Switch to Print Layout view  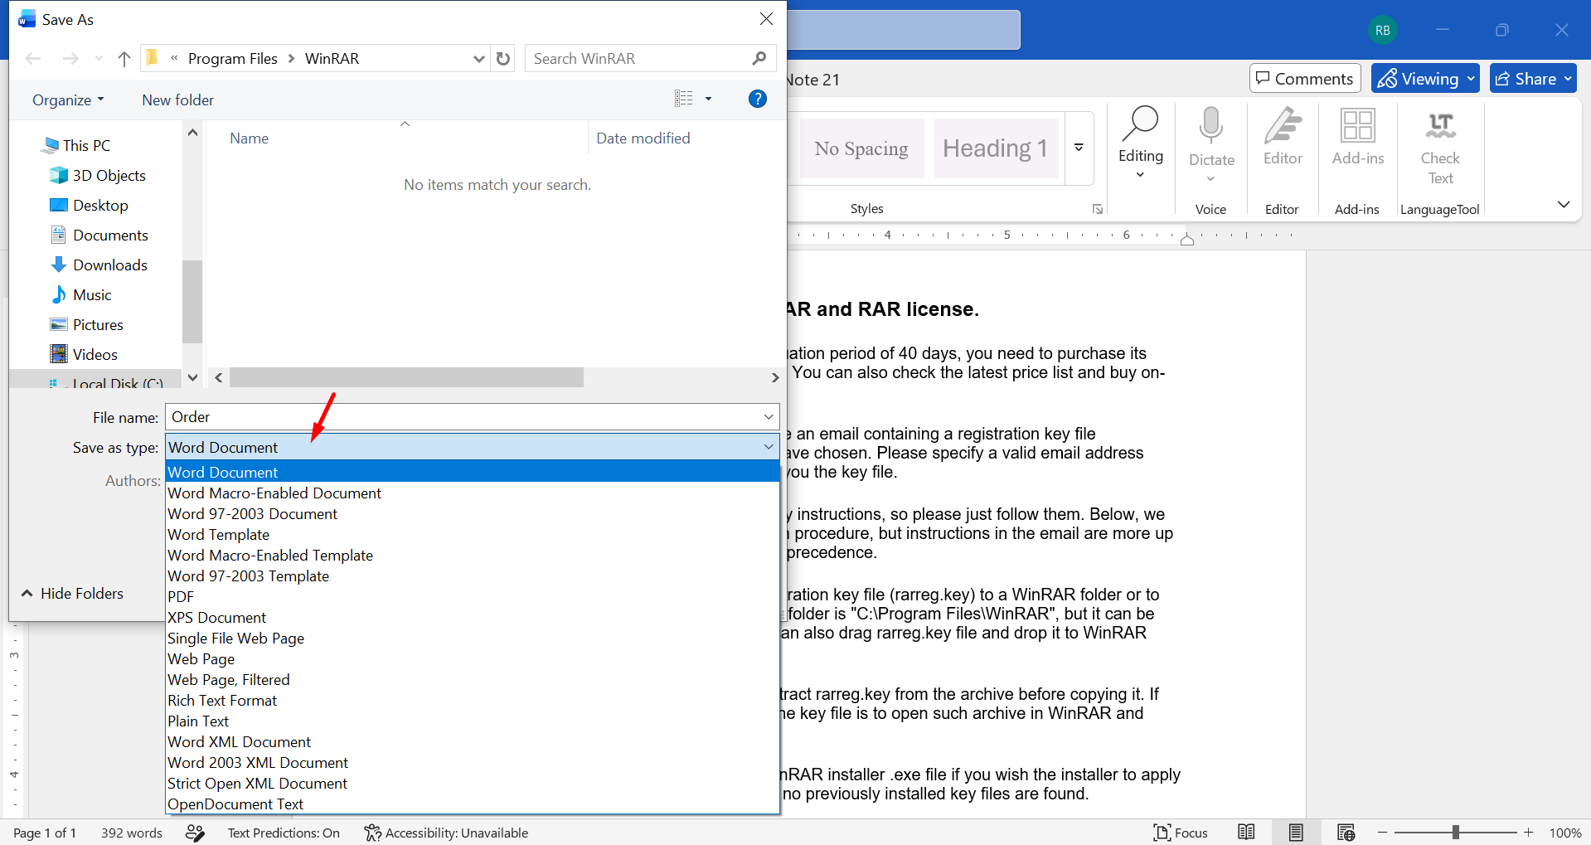[x=1296, y=833]
